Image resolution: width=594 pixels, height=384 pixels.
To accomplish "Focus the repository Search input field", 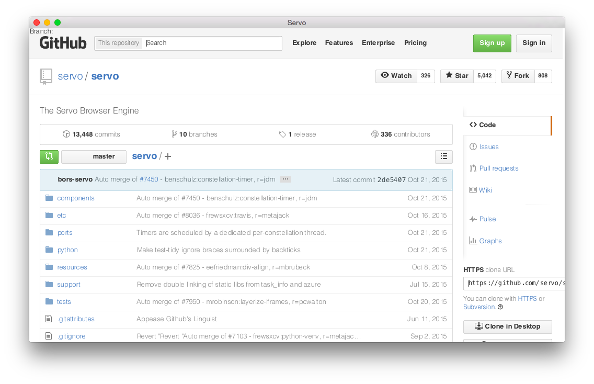I will tap(212, 43).
